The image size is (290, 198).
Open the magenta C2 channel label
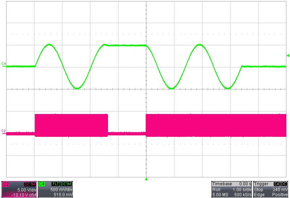tap(6, 184)
